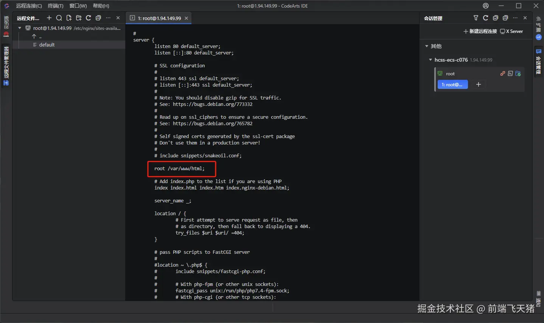
Task: Open the 远程连接(C) menu
Action: [29, 6]
